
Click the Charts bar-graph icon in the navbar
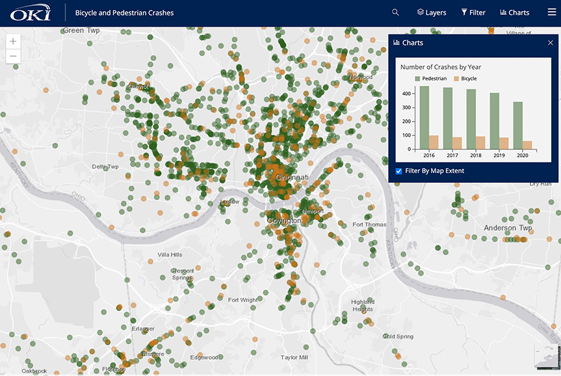click(503, 12)
